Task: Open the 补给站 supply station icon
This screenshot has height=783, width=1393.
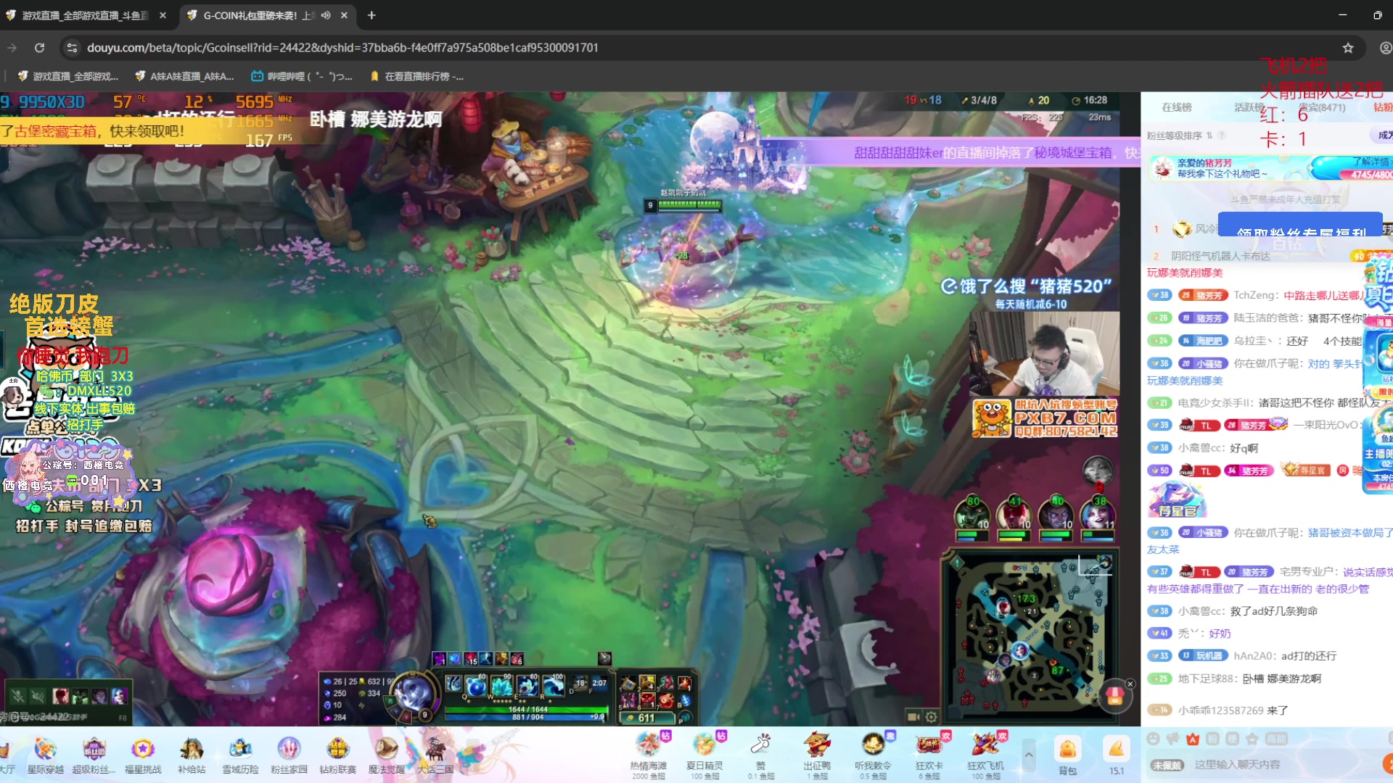Action: tap(192, 754)
